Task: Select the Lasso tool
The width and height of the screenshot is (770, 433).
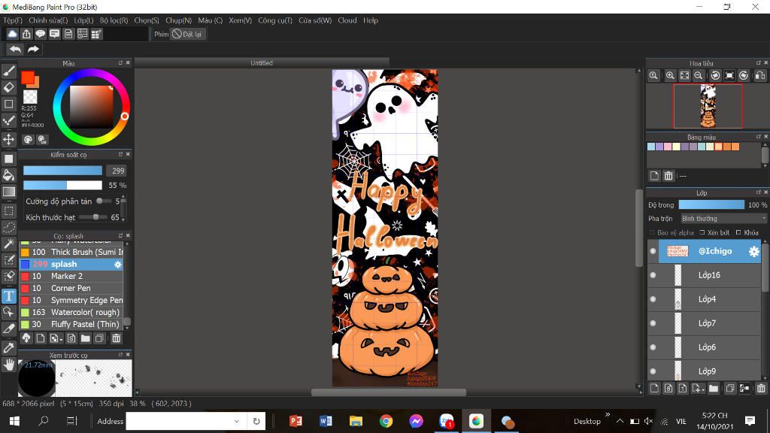Action: 9,227
